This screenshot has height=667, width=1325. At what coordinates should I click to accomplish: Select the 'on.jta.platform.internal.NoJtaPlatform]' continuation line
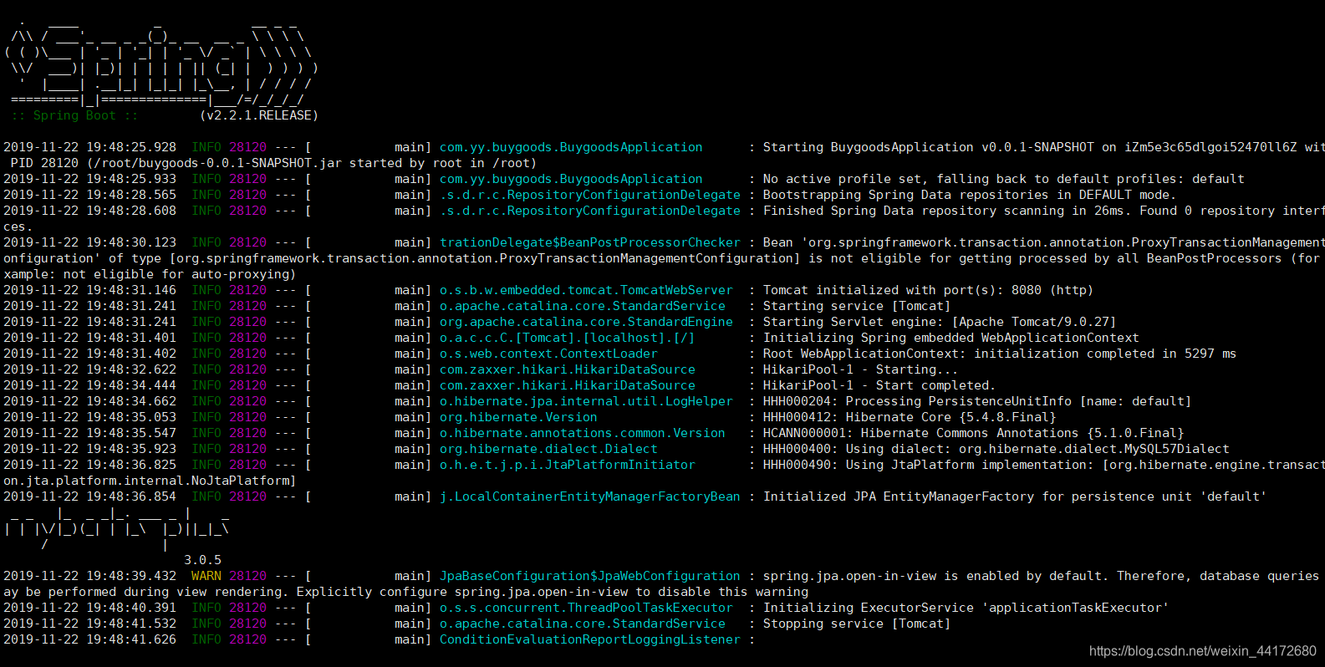point(150,481)
